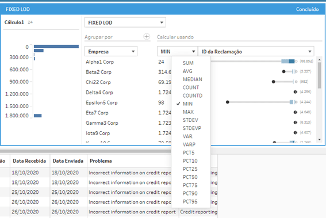Click the histogram bar at 1.800.000
This screenshot has height=218, width=326.
tap(37, 116)
